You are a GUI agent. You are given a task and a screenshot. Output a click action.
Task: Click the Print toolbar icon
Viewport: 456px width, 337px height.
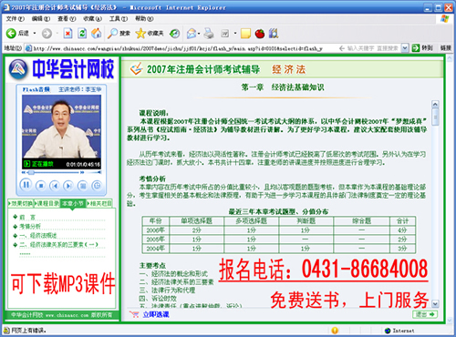click(209, 34)
